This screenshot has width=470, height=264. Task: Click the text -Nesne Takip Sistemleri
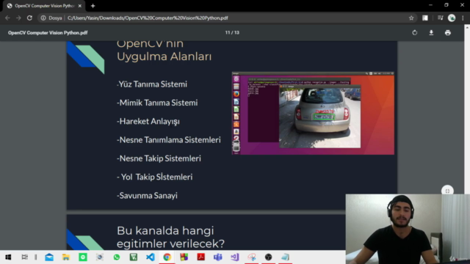coord(159,158)
